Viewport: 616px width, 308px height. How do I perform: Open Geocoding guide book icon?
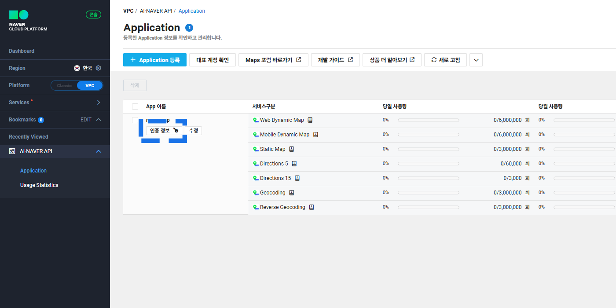point(291,193)
